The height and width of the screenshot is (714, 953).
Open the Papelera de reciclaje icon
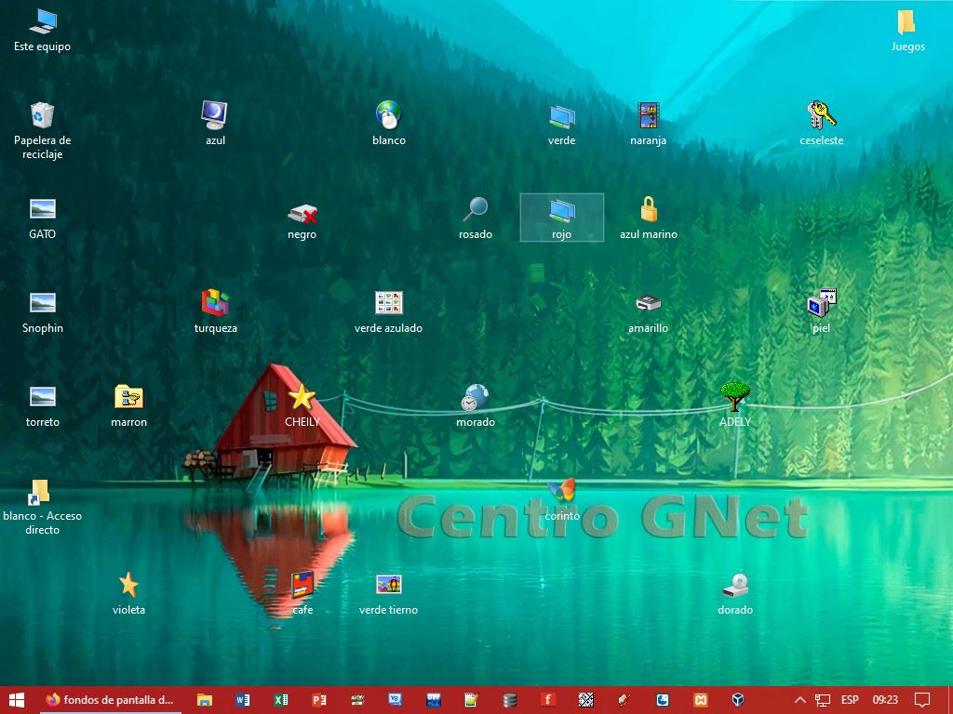pos(42,116)
